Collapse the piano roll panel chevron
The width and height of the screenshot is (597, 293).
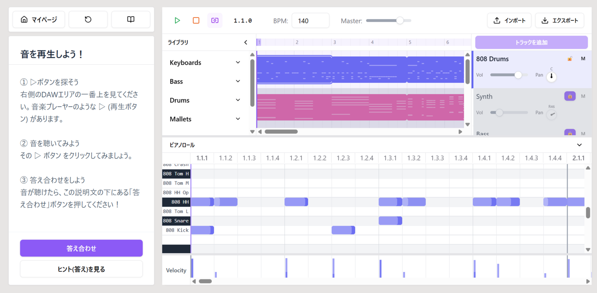pos(579,145)
